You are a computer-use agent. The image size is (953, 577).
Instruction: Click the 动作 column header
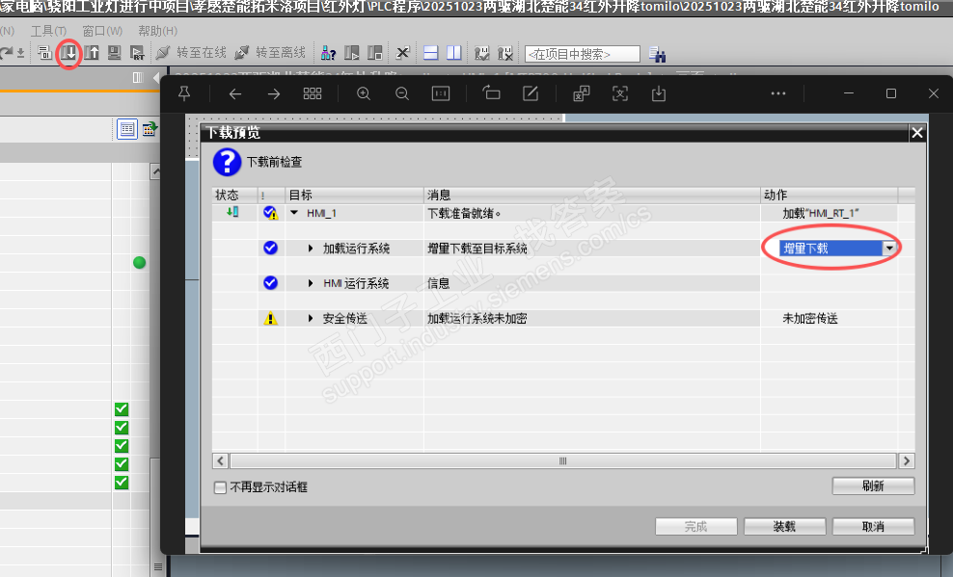pos(829,195)
